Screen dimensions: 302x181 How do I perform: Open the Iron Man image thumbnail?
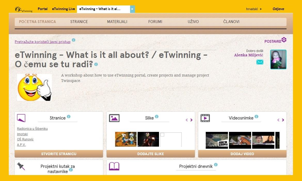pyautogui.click(x=148, y=139)
